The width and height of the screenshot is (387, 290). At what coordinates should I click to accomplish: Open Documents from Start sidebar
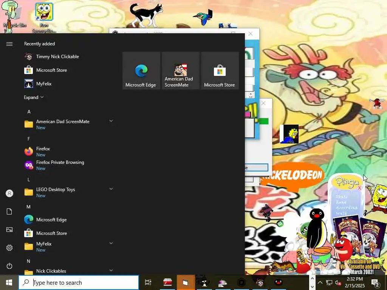pyautogui.click(x=9, y=211)
